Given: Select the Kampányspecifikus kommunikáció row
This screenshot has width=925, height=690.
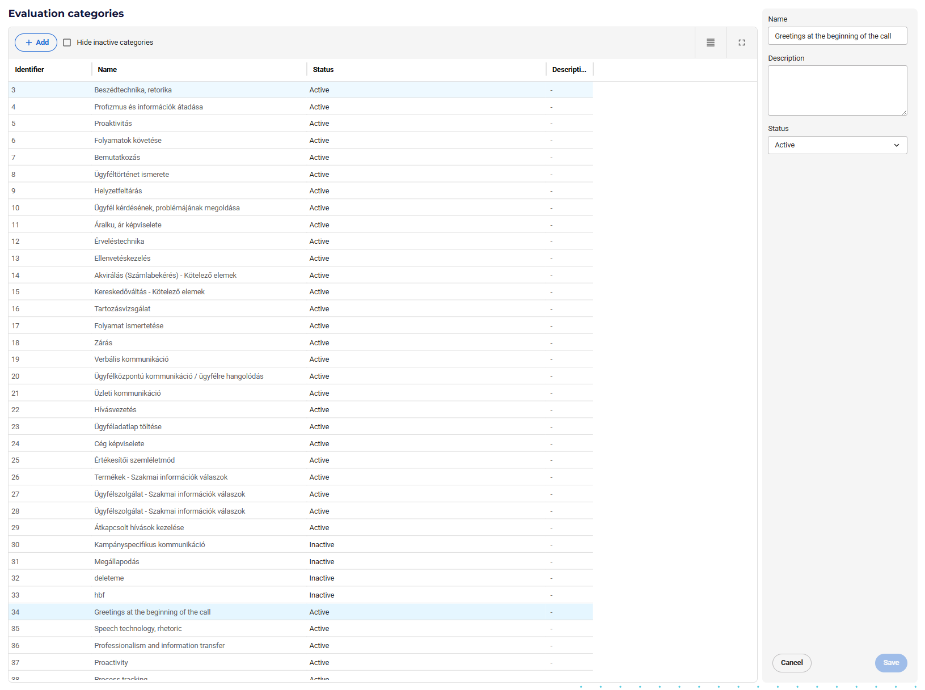Looking at the screenshot, I should pos(301,545).
